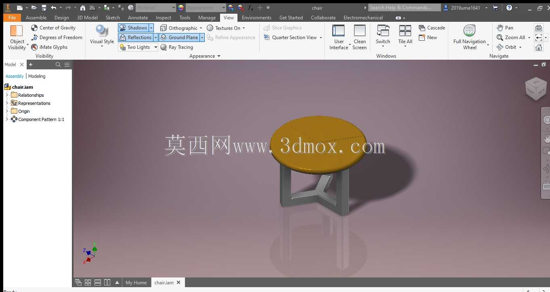Toggle Ground Plane display
The width and height of the screenshot is (550, 292).
pos(179,38)
